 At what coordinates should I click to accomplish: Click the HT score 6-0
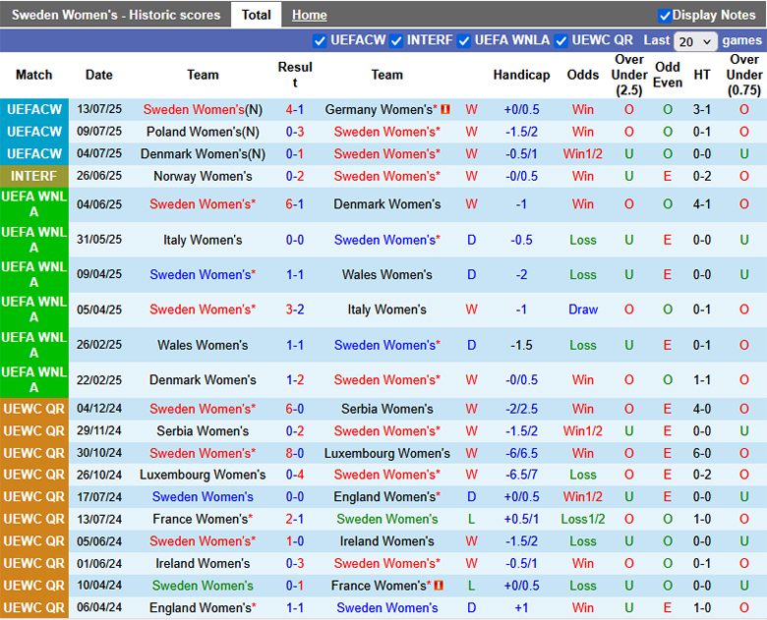tap(701, 453)
